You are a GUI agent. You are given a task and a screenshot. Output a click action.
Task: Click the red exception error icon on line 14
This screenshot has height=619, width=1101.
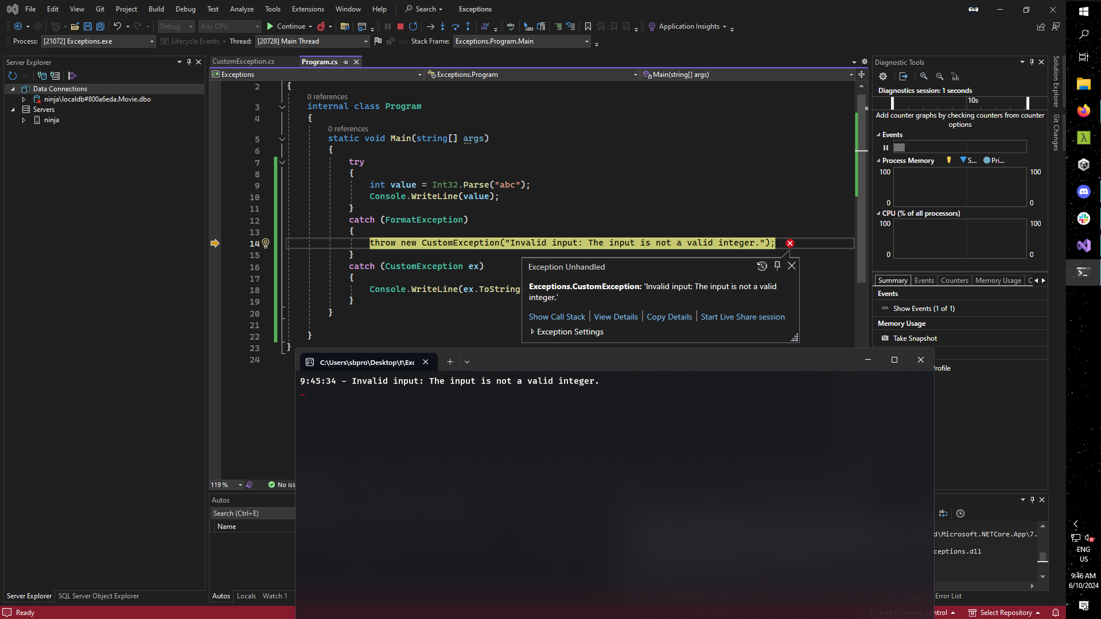[790, 243]
